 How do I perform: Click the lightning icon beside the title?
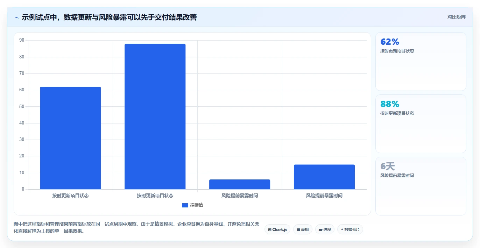[x=17, y=17]
